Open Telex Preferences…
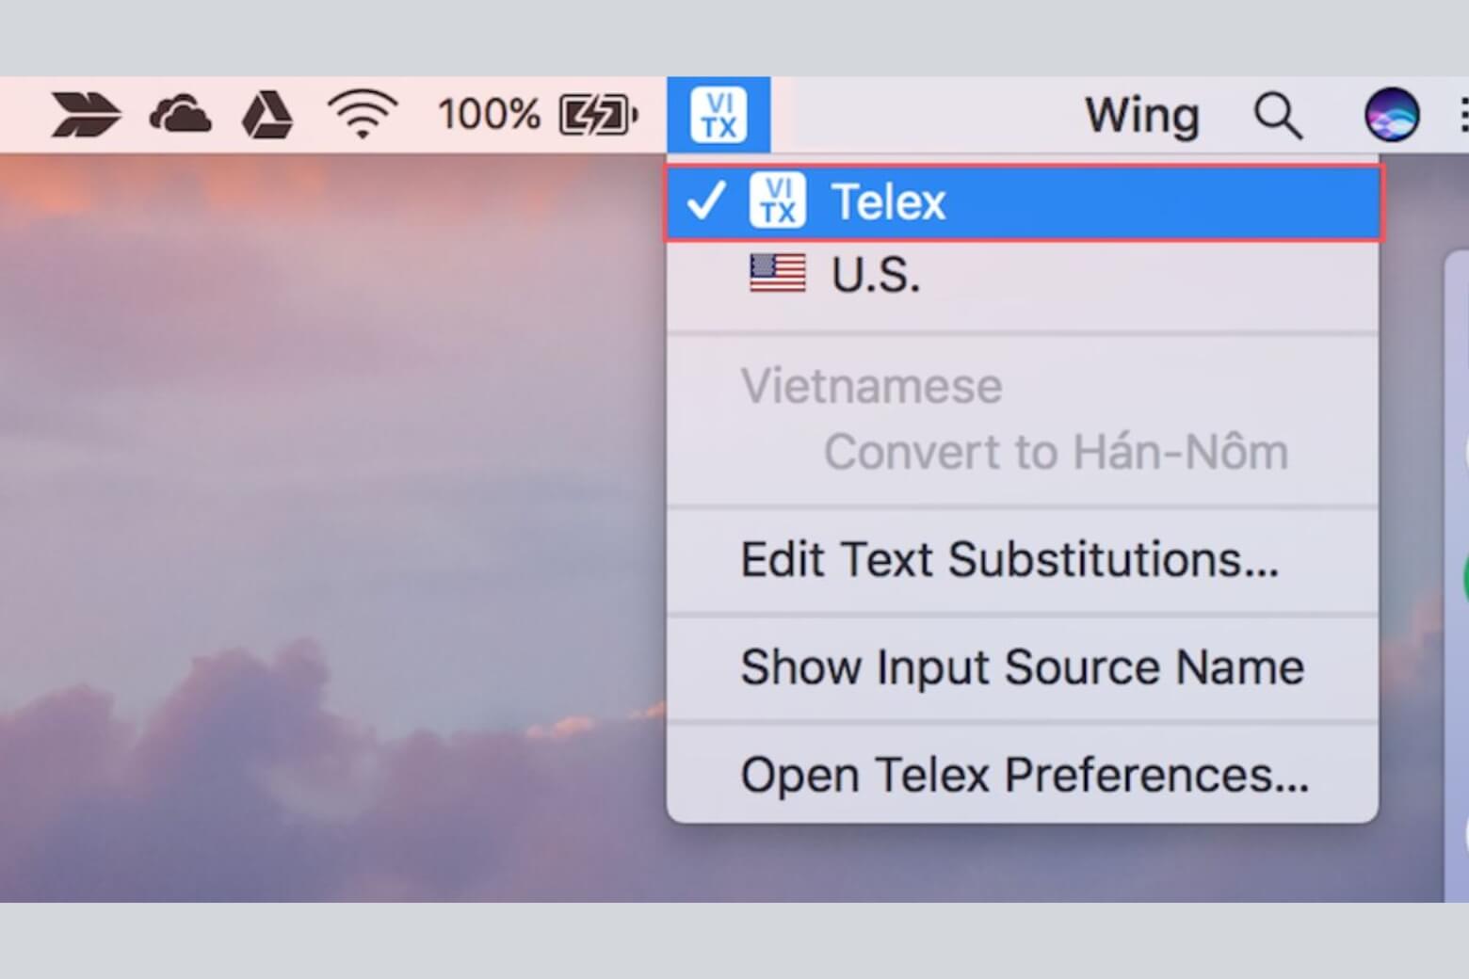1469x979 pixels. 1024,776
